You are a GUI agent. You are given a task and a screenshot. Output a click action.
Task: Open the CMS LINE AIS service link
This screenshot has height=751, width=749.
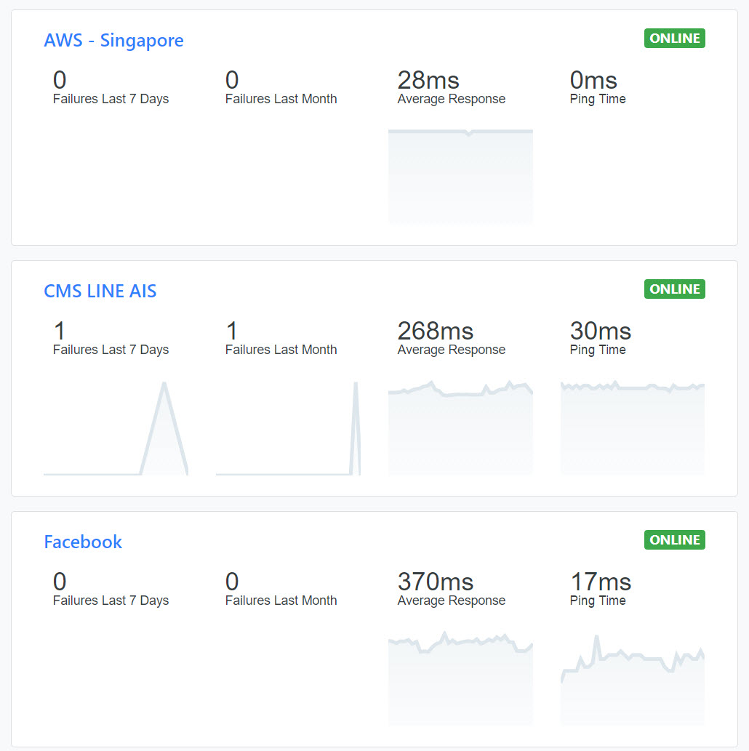pyautogui.click(x=100, y=291)
